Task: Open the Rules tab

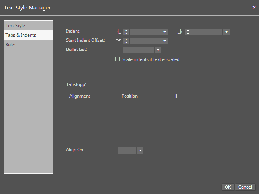Action: pos(11,45)
